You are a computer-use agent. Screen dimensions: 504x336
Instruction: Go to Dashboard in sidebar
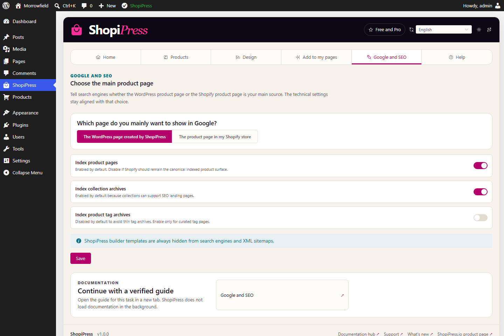28,21
